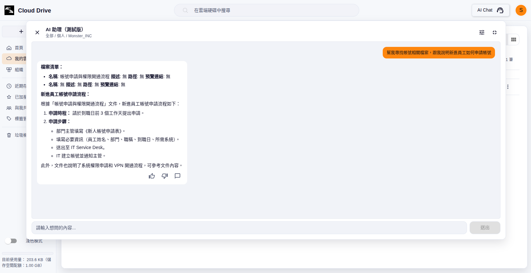The image size is (531, 273).
Task: Click the Cloud Drive logo
Action: point(9,10)
